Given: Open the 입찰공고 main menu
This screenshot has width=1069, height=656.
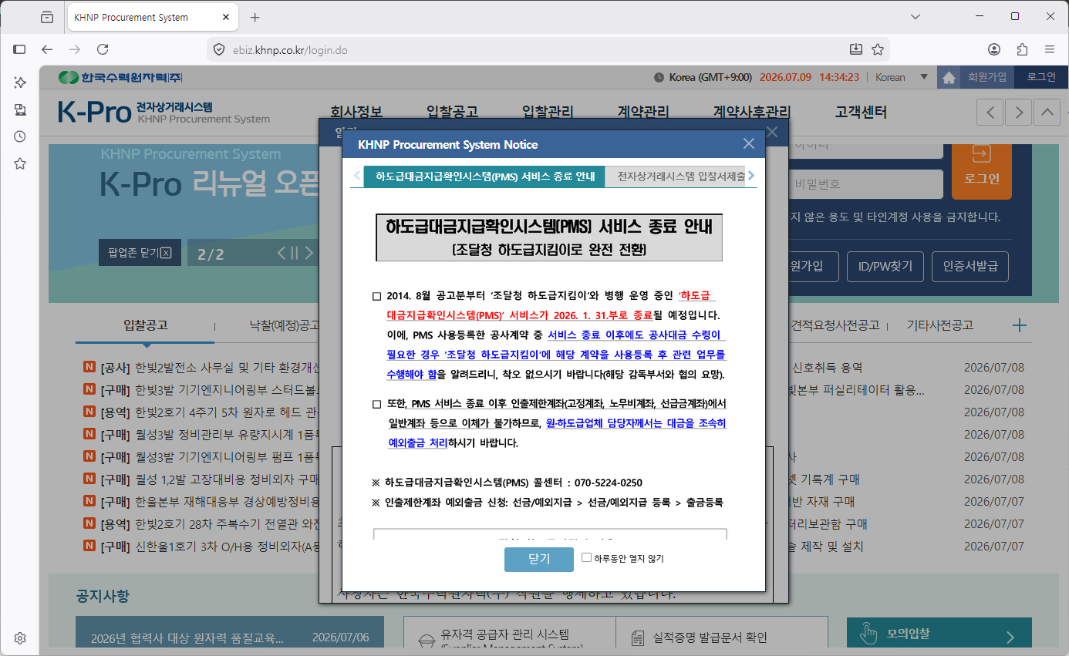Looking at the screenshot, I should pyautogui.click(x=452, y=113).
